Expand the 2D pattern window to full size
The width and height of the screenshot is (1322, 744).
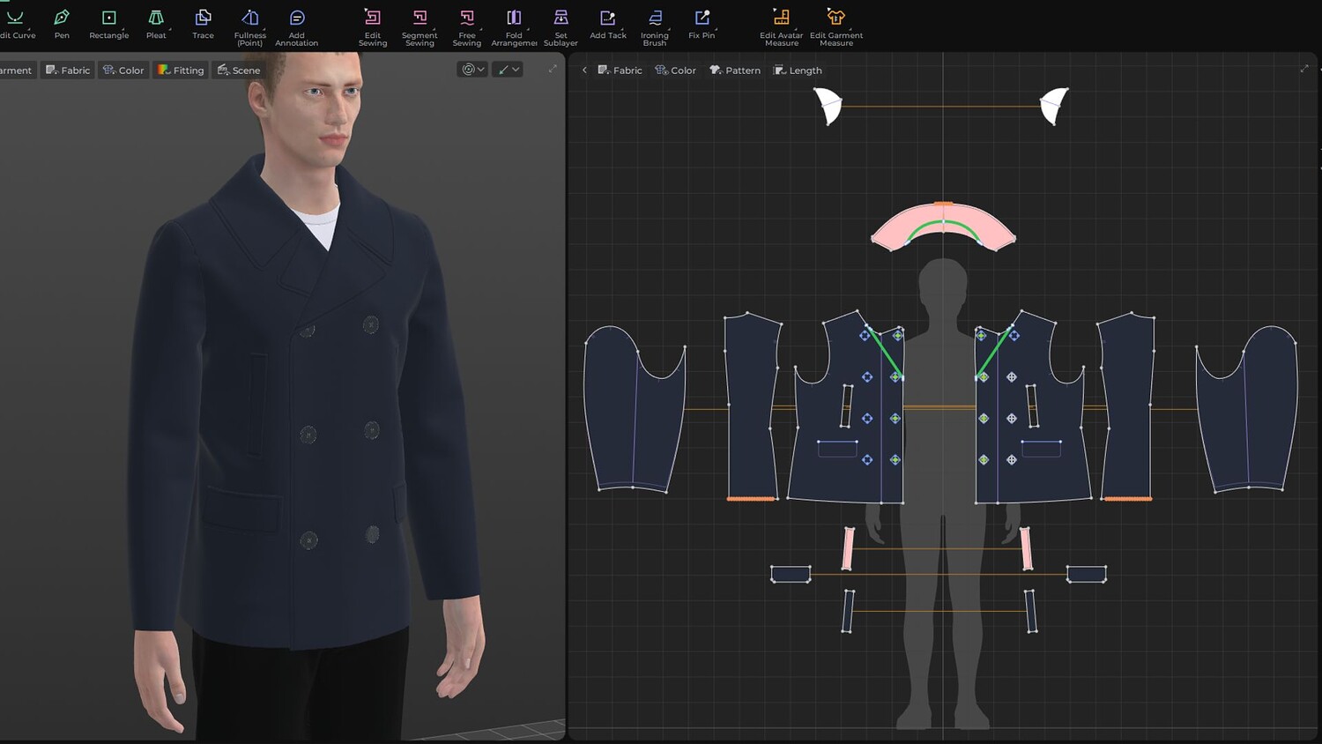1304,69
